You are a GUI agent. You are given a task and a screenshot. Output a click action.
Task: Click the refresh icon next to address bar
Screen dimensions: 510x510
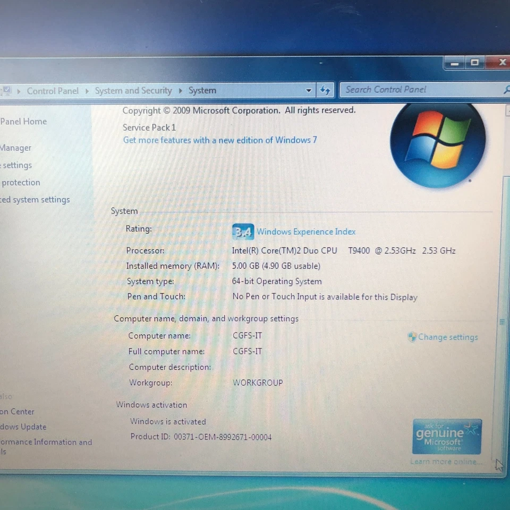[x=325, y=90]
